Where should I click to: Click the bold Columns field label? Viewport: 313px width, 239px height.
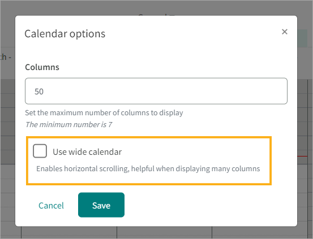(42, 67)
